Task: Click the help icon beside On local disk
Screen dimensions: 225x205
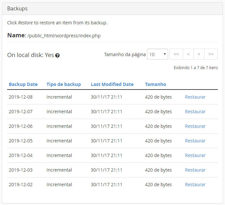Action: click(58, 55)
